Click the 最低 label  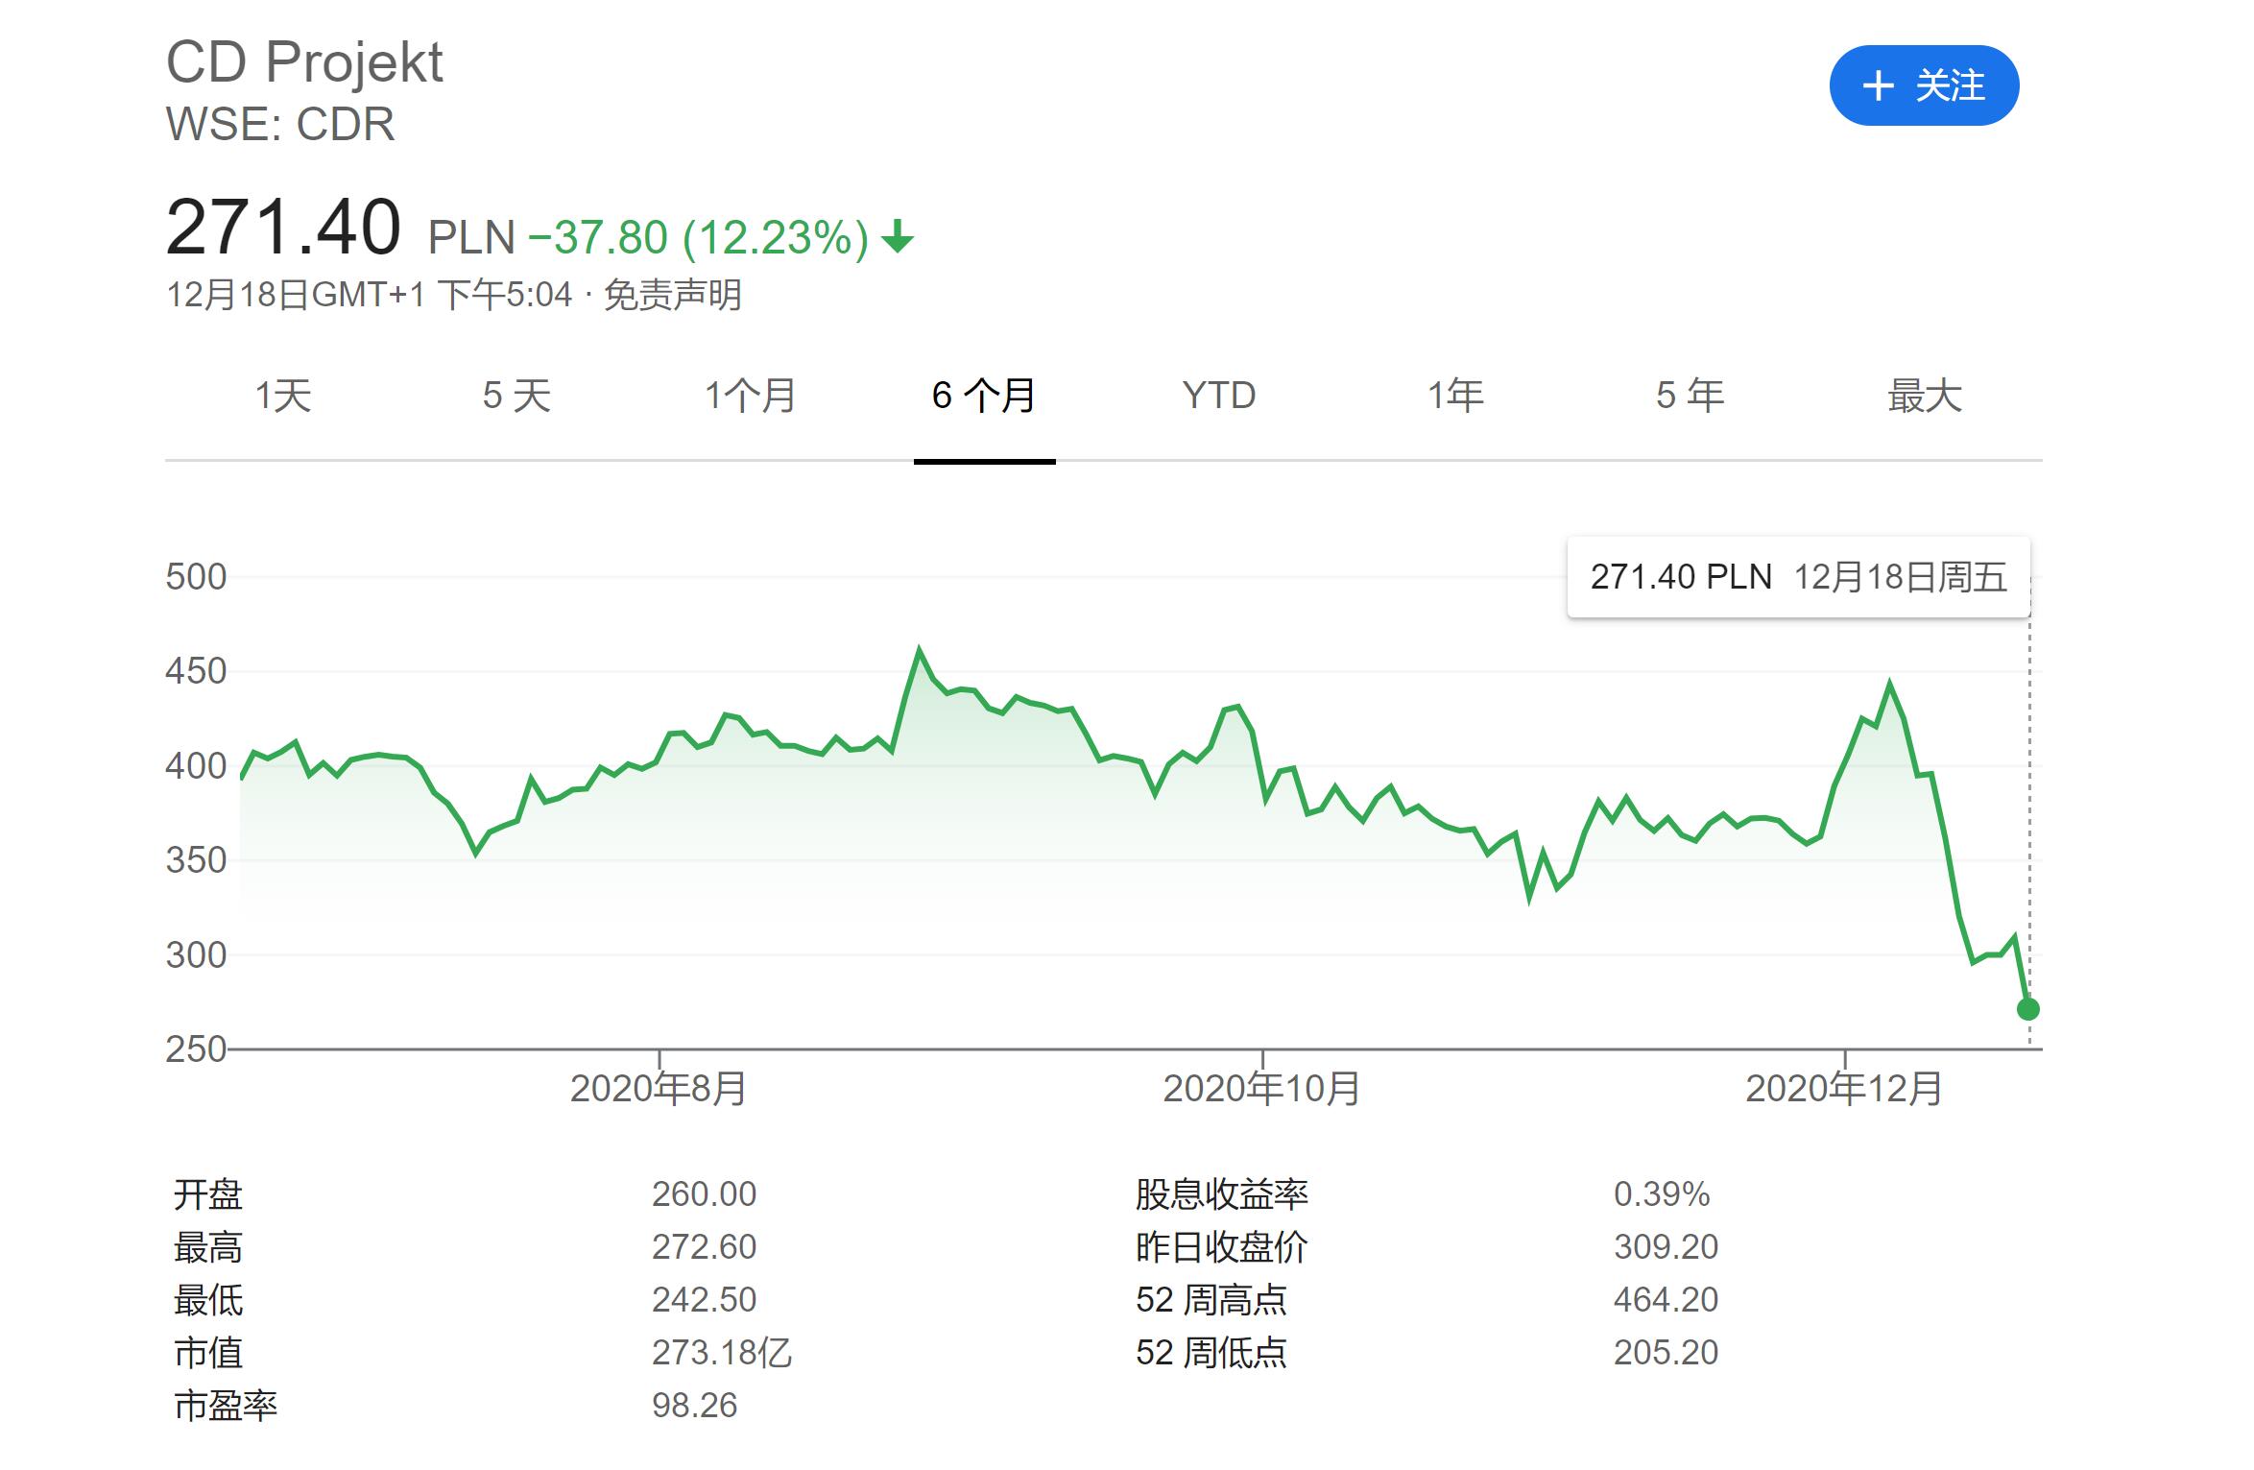coord(208,1300)
